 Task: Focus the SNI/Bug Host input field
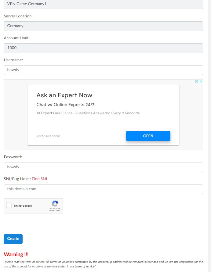point(103,189)
